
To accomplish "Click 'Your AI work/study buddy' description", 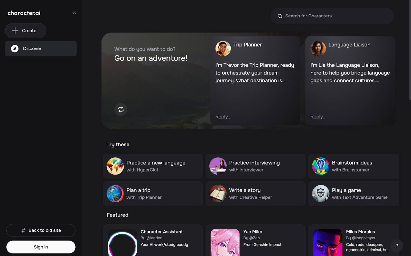I will click(x=164, y=245).
